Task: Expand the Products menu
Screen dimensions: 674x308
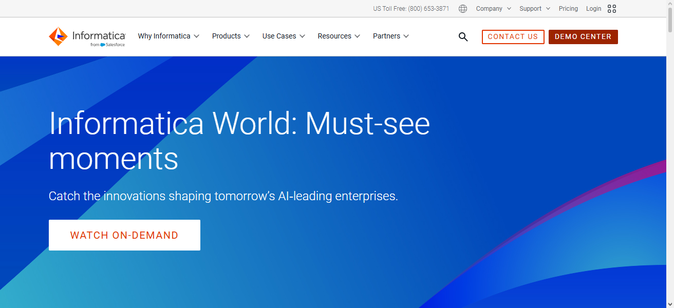Action: (x=231, y=36)
